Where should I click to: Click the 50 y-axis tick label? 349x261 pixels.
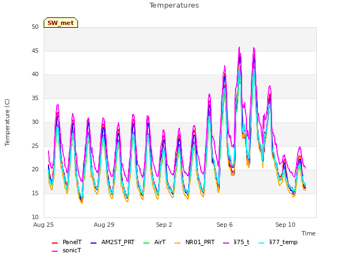35,27
